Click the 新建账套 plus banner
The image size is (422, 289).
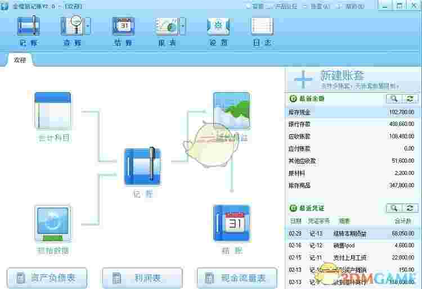[x=353, y=79]
